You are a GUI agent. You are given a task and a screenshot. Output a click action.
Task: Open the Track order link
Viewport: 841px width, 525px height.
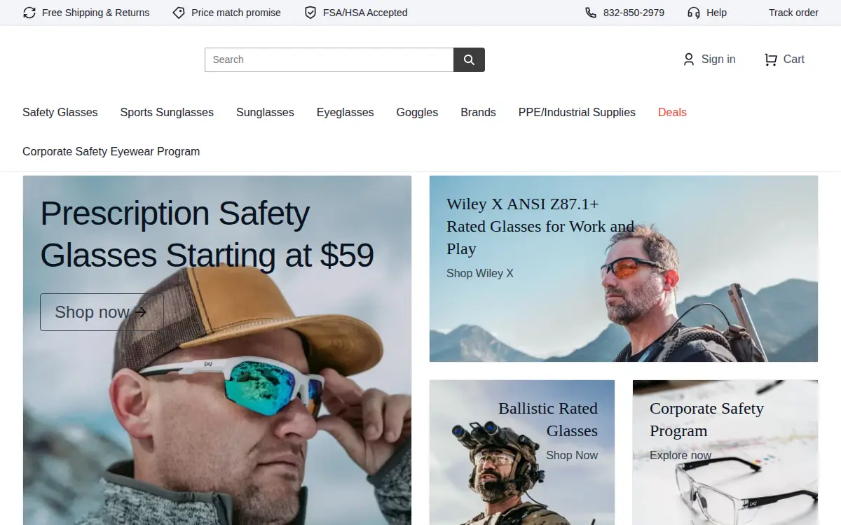[x=793, y=13]
